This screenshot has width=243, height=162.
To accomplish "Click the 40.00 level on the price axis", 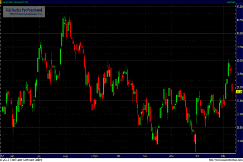I will [239, 33].
